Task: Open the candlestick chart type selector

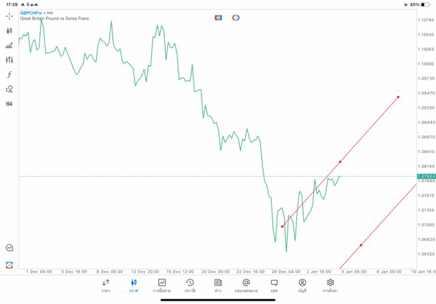Action: click(x=10, y=31)
